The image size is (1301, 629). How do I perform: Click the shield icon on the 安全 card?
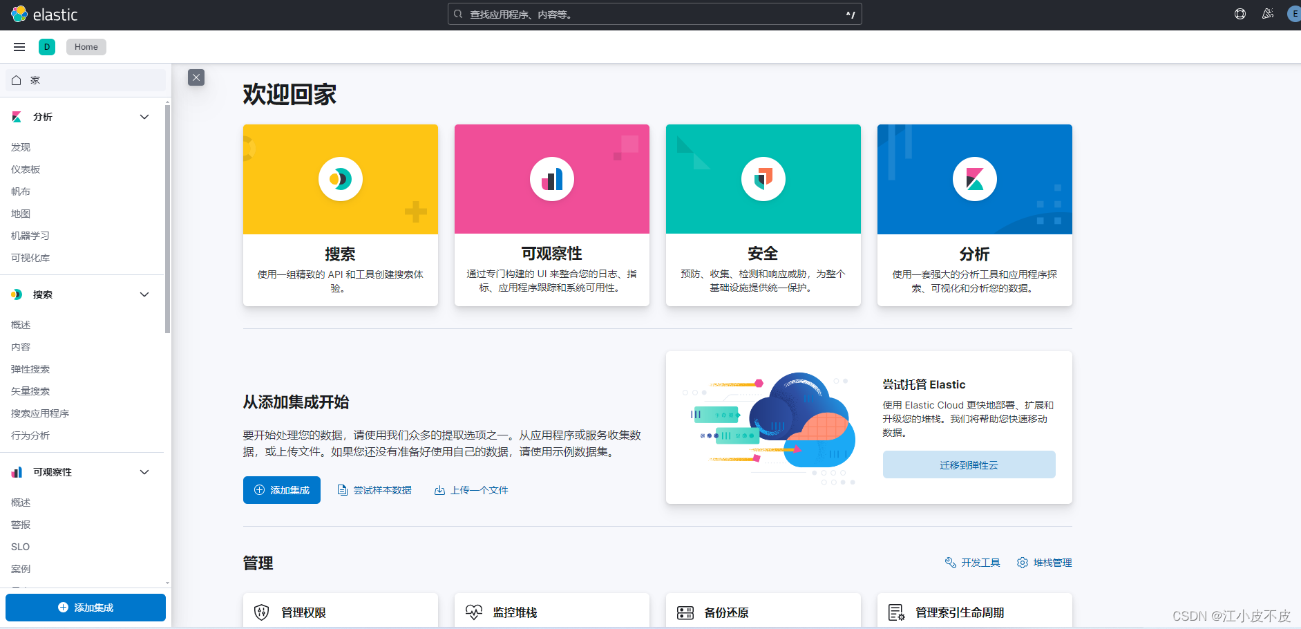click(x=763, y=178)
